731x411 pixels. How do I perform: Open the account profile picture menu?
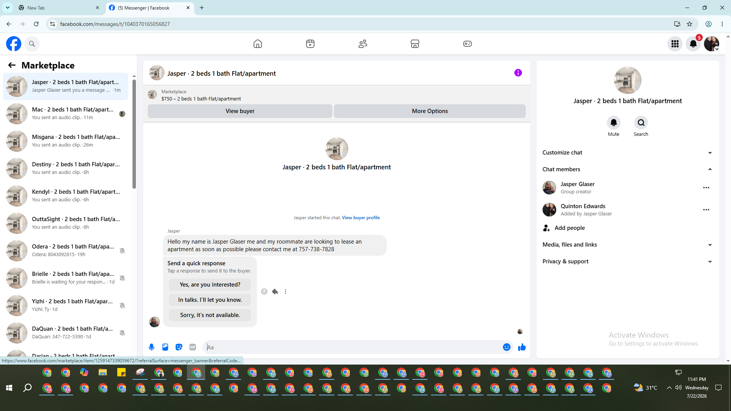click(x=712, y=44)
